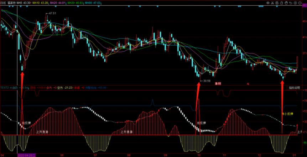The width and height of the screenshot is (307, 157).
Task: Open the 指标说明 indicator description
Action: [294, 87]
